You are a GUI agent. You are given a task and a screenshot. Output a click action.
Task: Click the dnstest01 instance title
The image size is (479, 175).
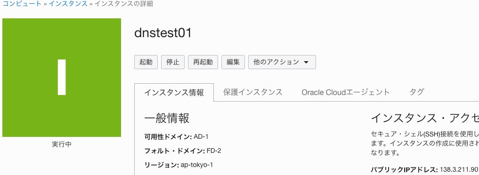163,33
